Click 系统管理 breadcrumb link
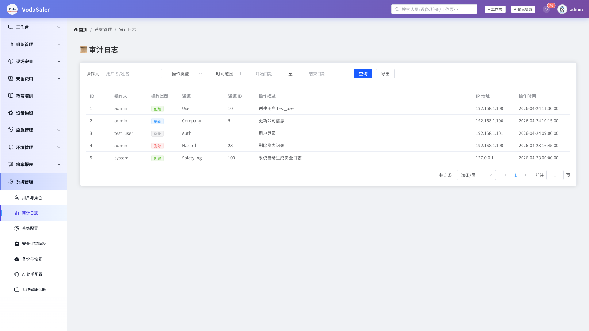The image size is (589, 331). [103, 29]
